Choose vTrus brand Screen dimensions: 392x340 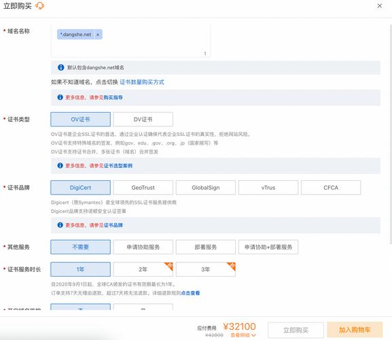click(268, 188)
